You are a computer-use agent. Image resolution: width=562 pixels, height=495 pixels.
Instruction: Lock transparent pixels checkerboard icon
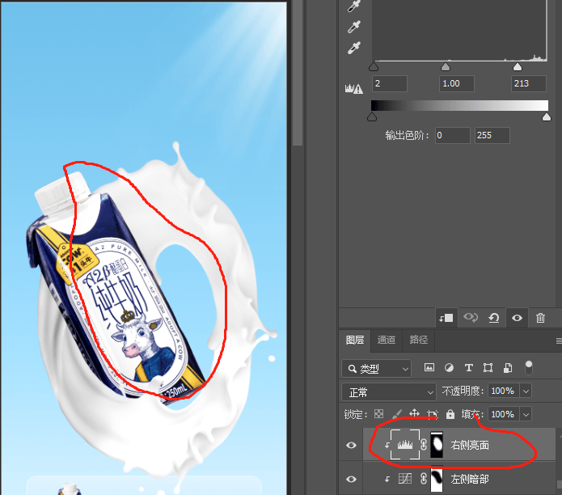pos(379,414)
